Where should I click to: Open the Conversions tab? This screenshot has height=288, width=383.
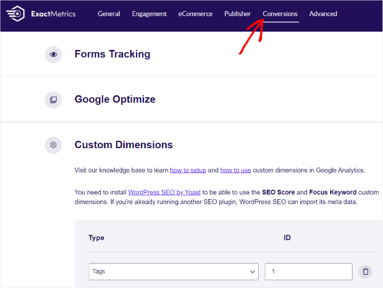(x=280, y=14)
